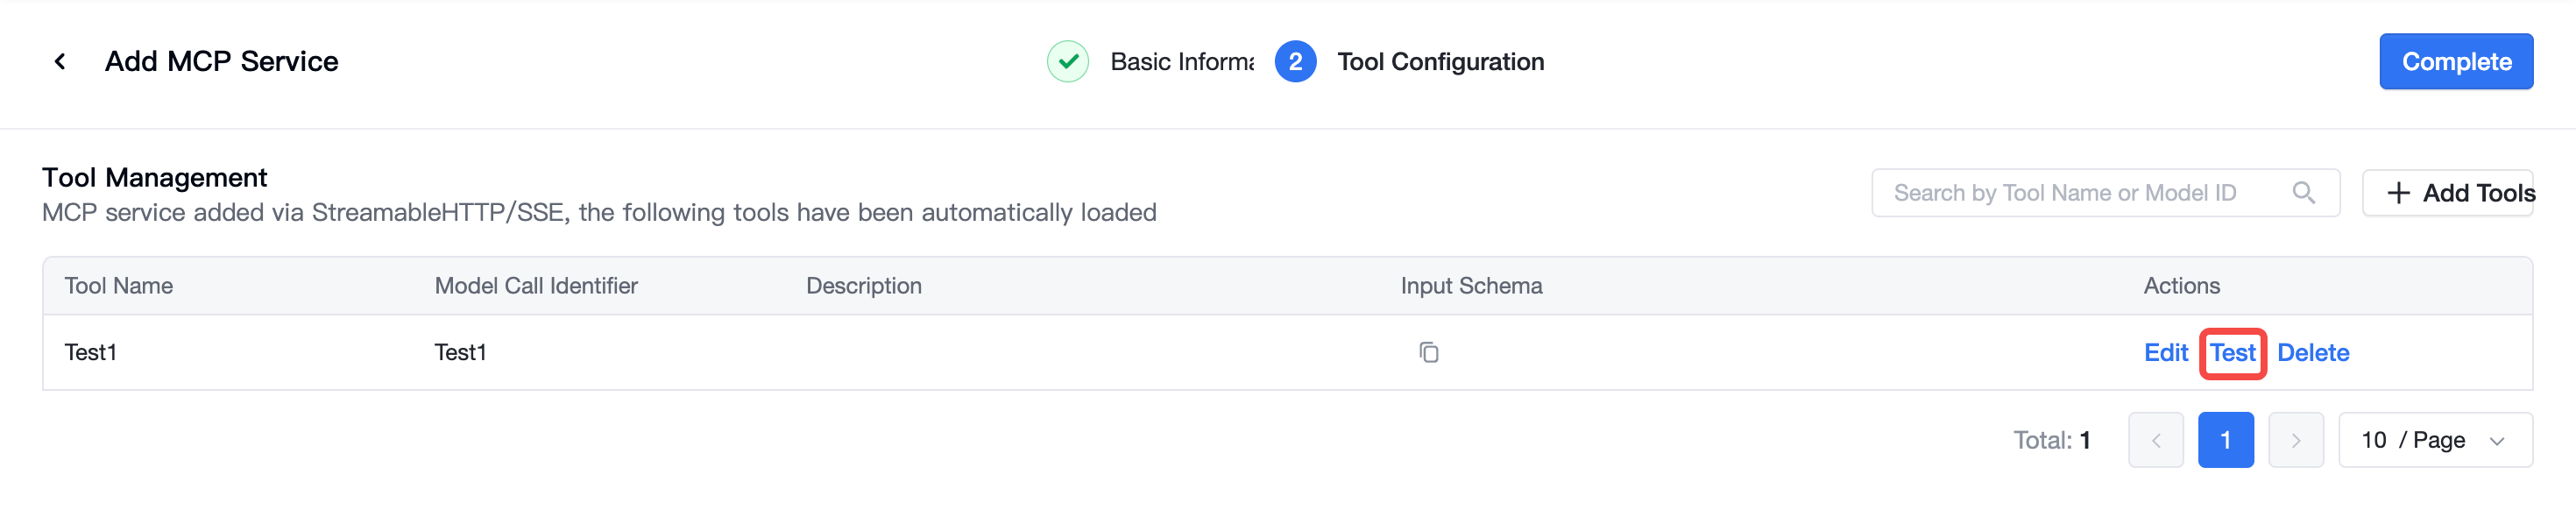Image resolution: width=2576 pixels, height=517 pixels.
Task: Select page 1 in pagination
Action: point(2225,440)
